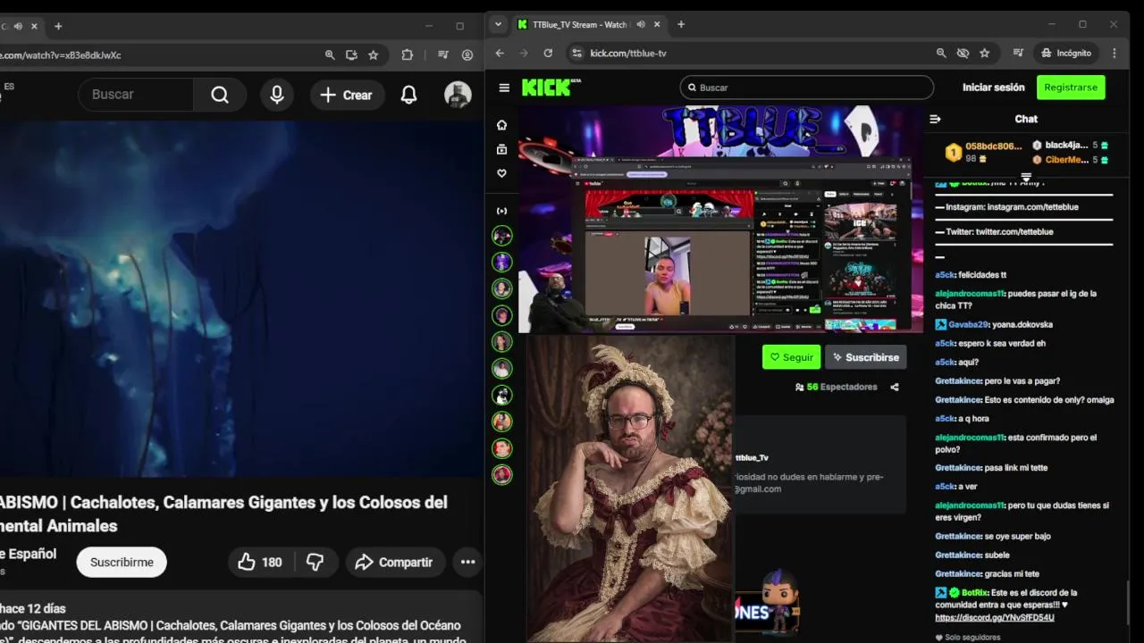The width and height of the screenshot is (1144, 643).
Task: Collapse the Kick chat panel icon
Action: 935,119
